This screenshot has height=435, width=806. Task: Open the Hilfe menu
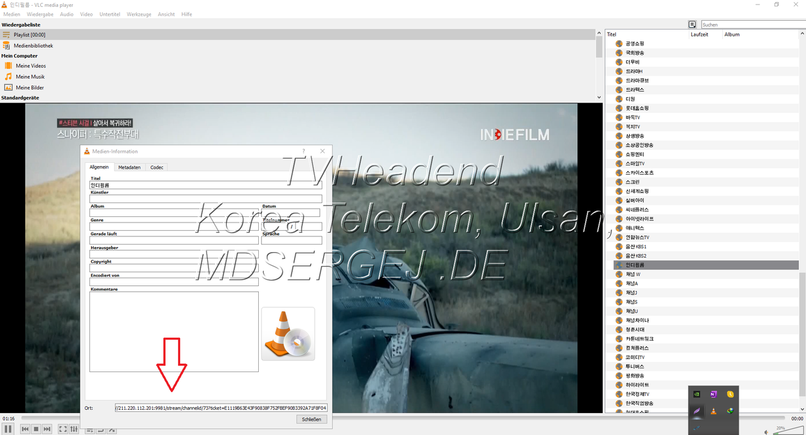(x=186, y=14)
